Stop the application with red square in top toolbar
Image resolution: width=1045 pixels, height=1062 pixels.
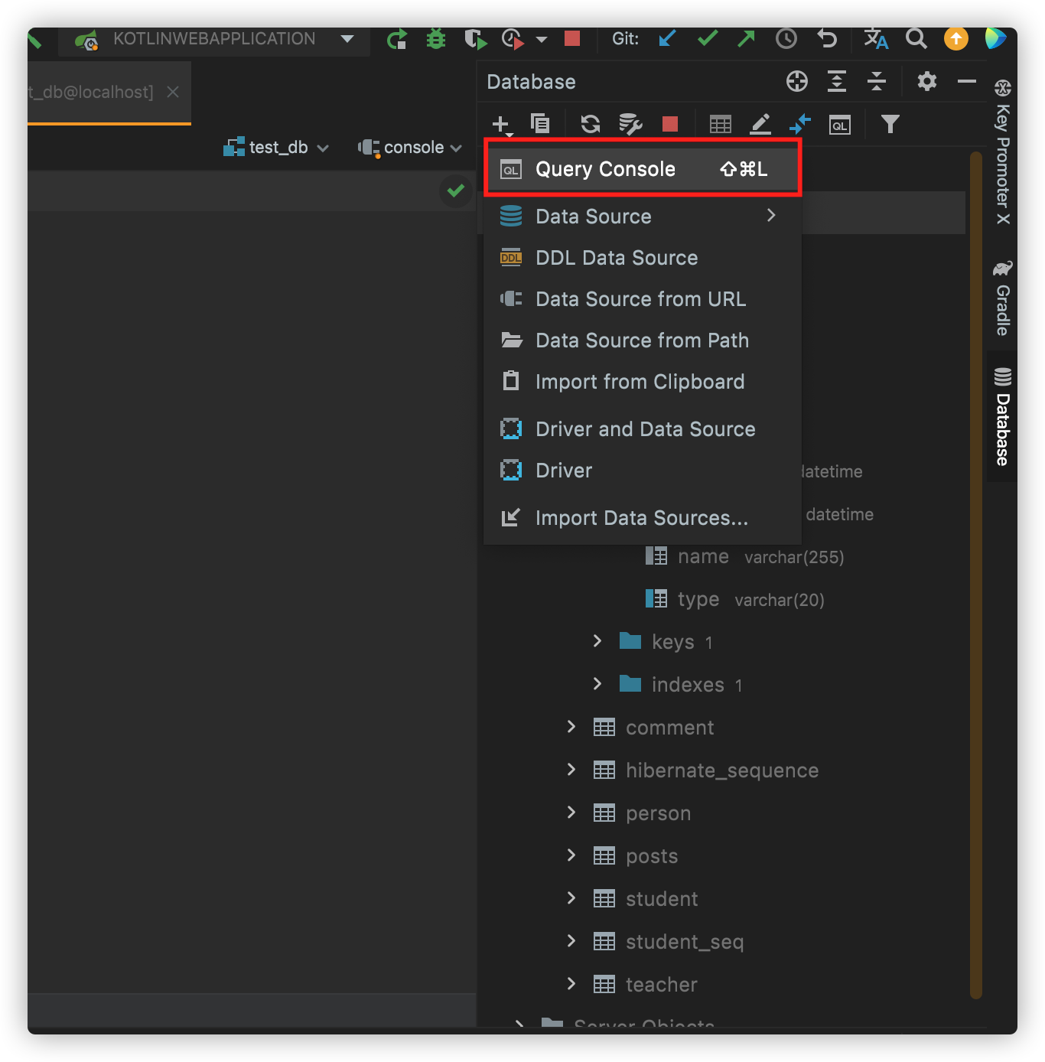(572, 38)
